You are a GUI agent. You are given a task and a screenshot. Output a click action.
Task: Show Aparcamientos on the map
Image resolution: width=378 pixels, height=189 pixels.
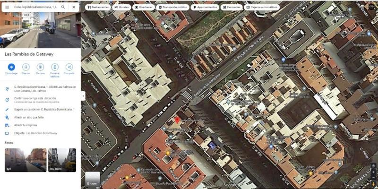tap(205, 7)
